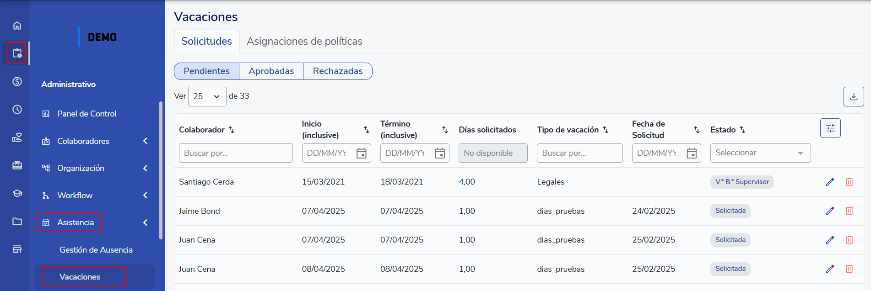Open the Estado Seleccionar dropdown
Viewport: 871px width, 291px height.
760,153
